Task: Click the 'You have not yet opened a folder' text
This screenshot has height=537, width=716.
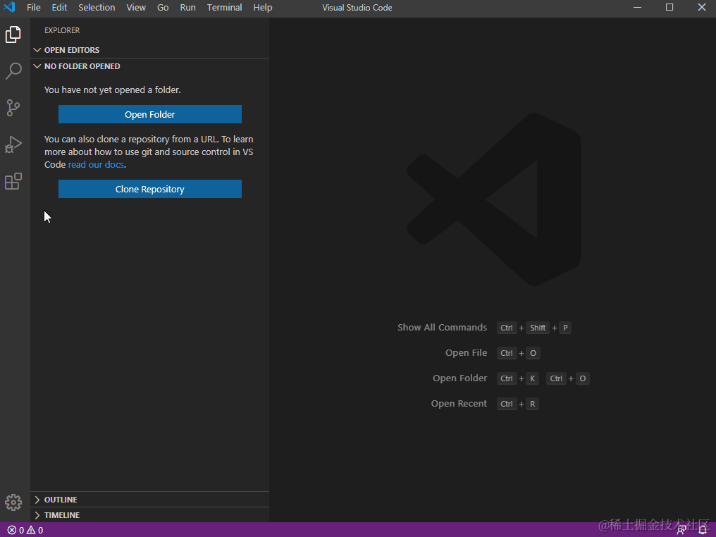Action: [x=112, y=90]
